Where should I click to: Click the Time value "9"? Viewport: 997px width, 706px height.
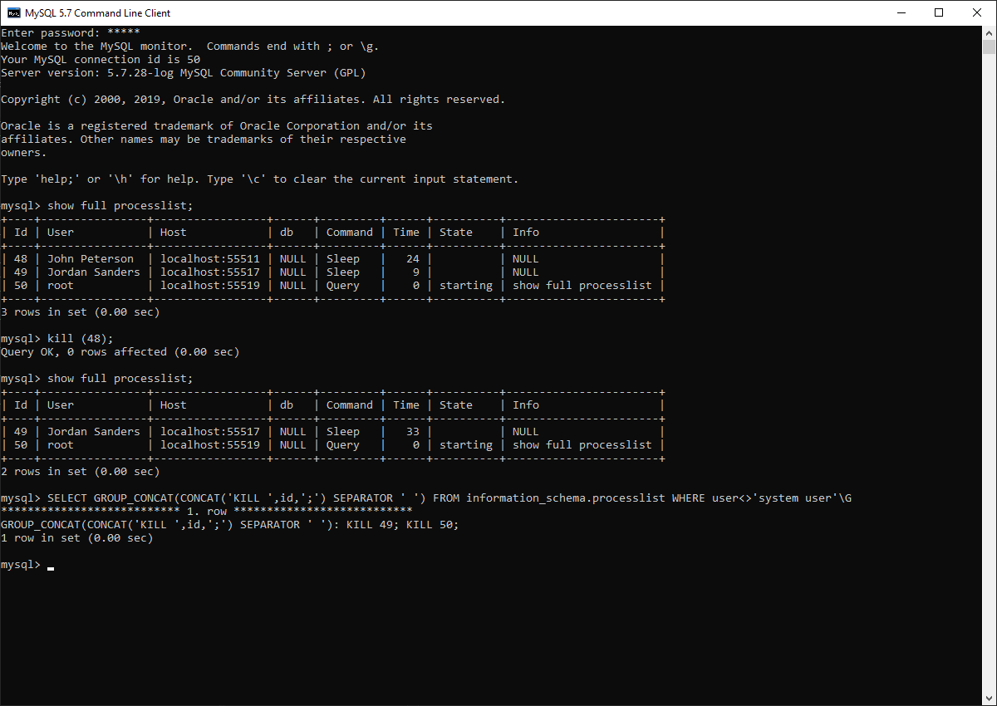click(416, 272)
